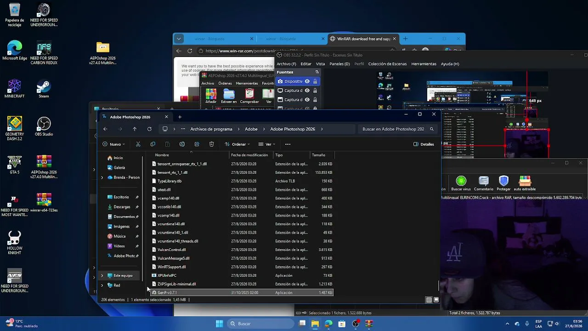This screenshot has height=331, width=588.
Task: Expand the Brenda - Person tree node
Action: [102, 177]
